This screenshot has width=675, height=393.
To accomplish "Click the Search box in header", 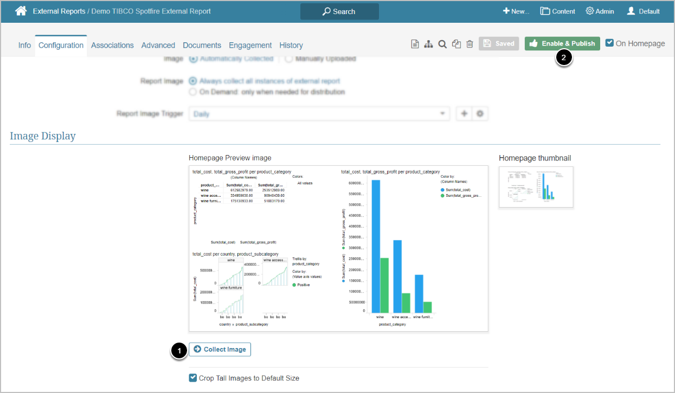I will pyautogui.click(x=339, y=11).
